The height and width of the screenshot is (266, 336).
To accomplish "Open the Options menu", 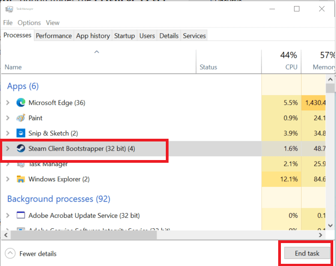I will 29,23.
